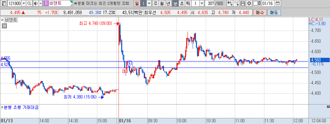This screenshot has height=124, width=330.
Task: Click the 01/16 date field
Action: [268, 3]
